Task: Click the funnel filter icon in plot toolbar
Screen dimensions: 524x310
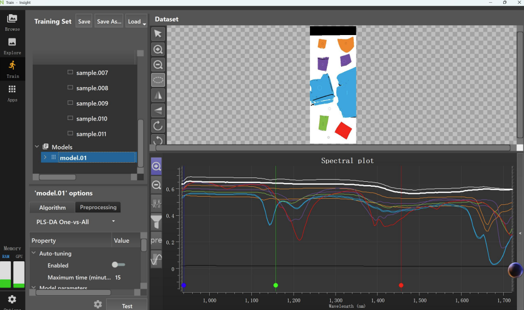Action: coord(157,222)
